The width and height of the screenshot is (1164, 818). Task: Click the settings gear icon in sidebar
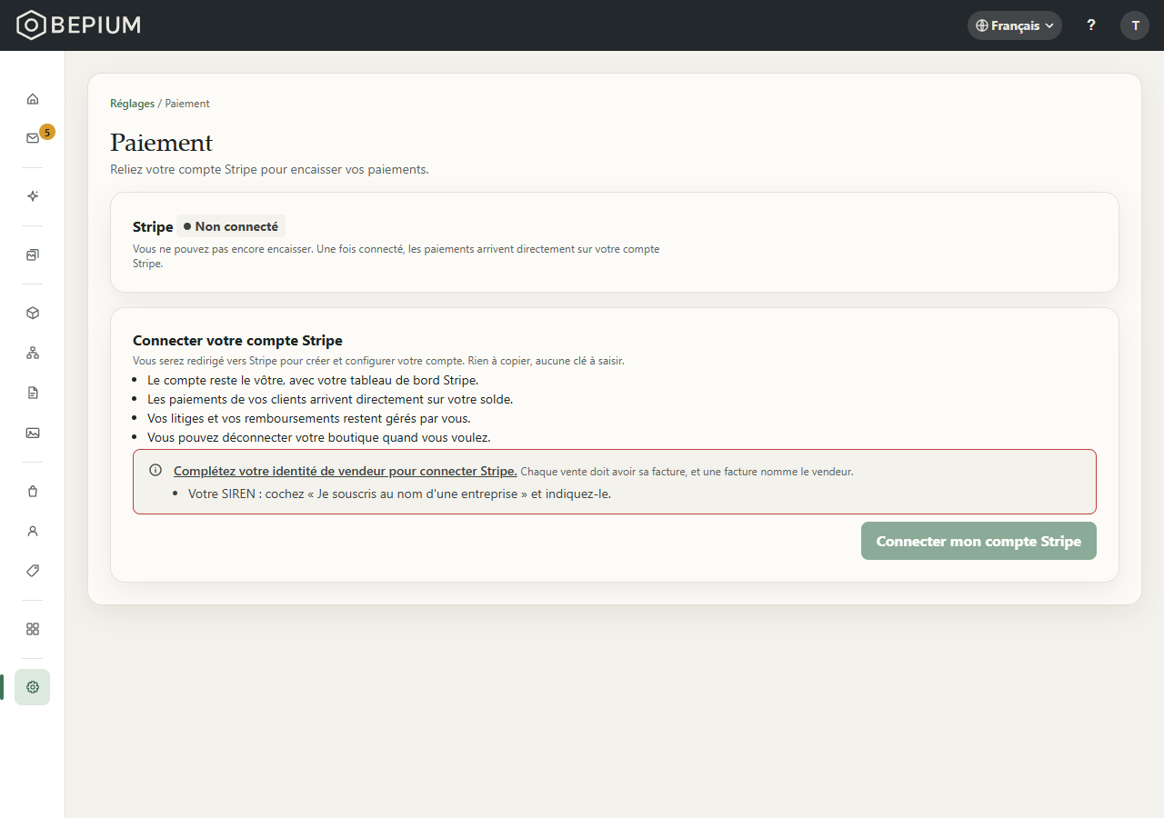click(x=33, y=687)
